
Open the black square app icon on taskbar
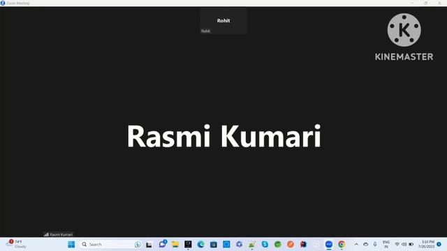point(188,244)
